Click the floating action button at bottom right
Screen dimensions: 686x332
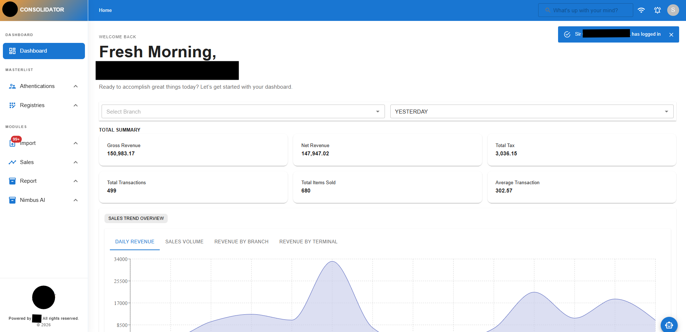669,325
